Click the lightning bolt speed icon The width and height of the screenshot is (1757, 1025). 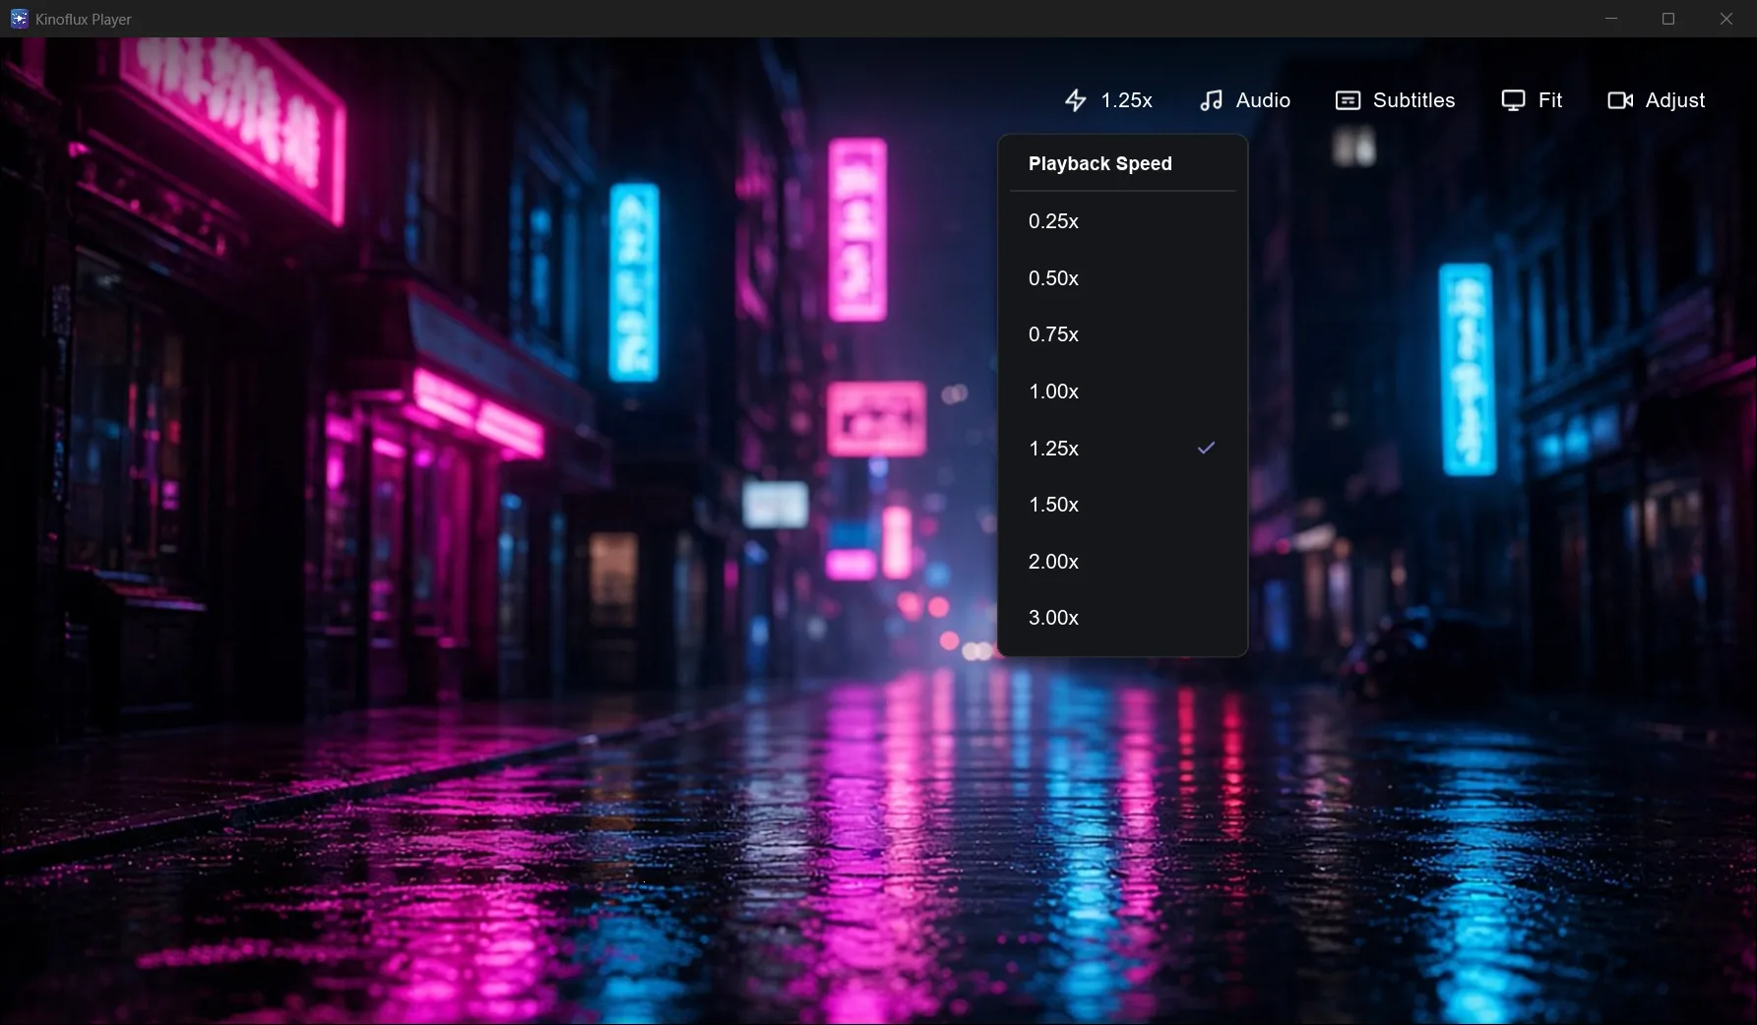[1076, 100]
